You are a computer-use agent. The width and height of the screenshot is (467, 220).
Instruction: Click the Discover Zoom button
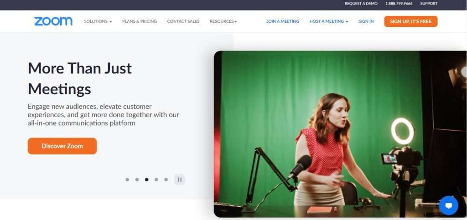point(62,146)
